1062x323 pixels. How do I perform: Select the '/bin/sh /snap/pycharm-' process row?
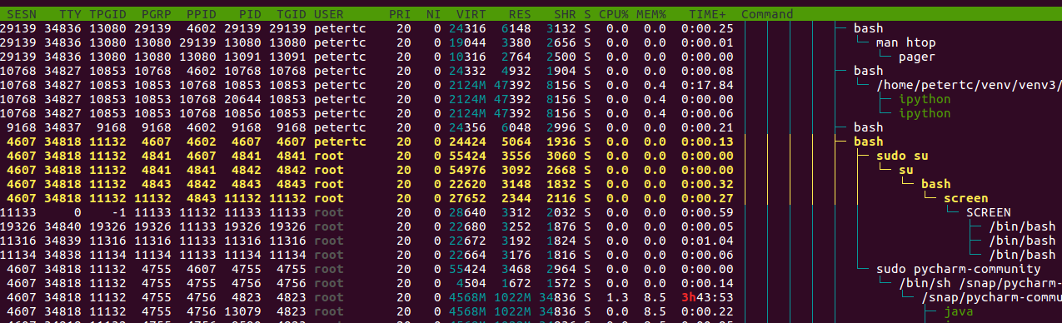531,283
